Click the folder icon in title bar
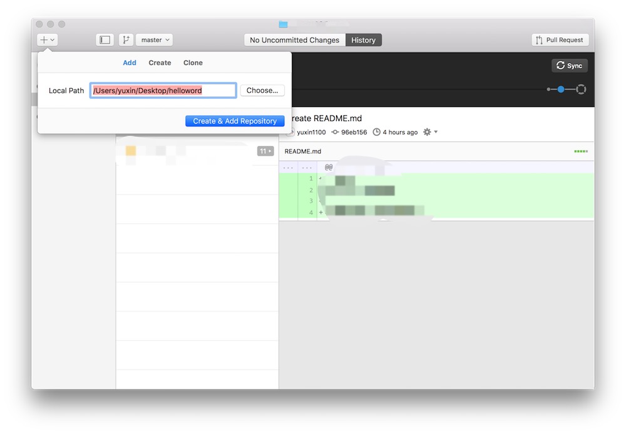The width and height of the screenshot is (626, 434). pyautogui.click(x=283, y=24)
